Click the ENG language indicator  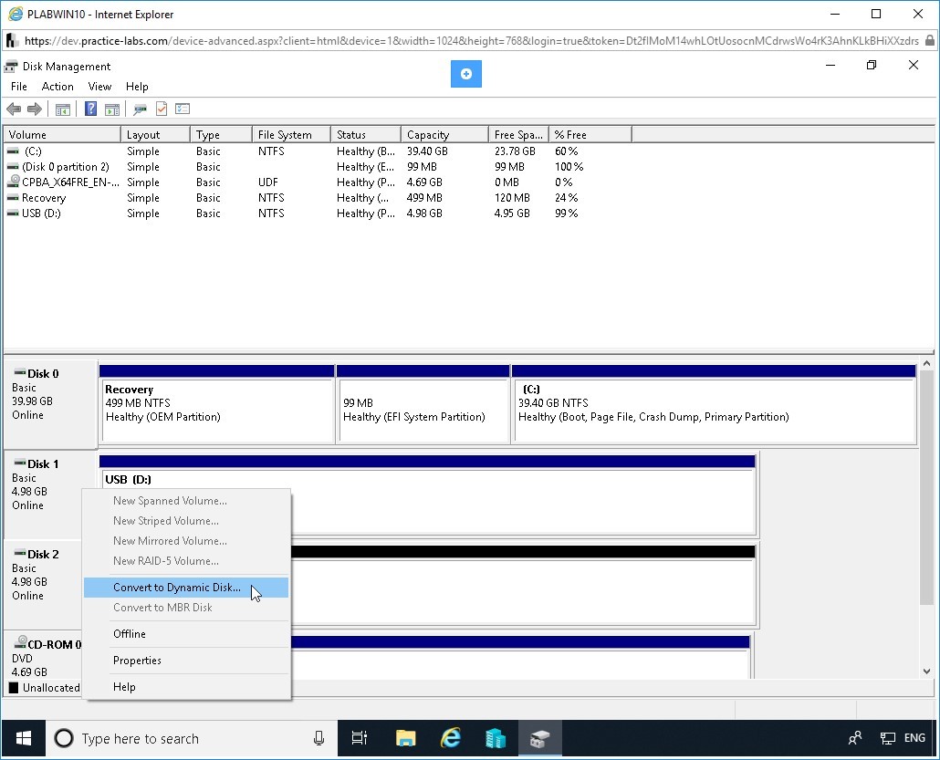(914, 738)
